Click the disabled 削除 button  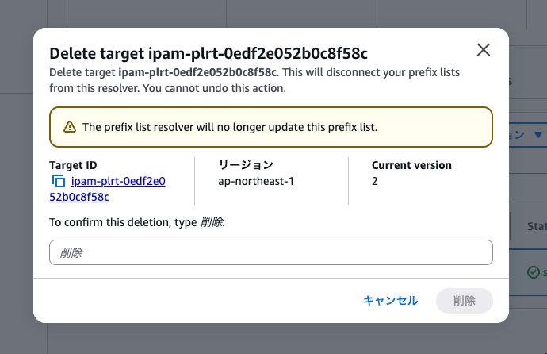point(465,301)
